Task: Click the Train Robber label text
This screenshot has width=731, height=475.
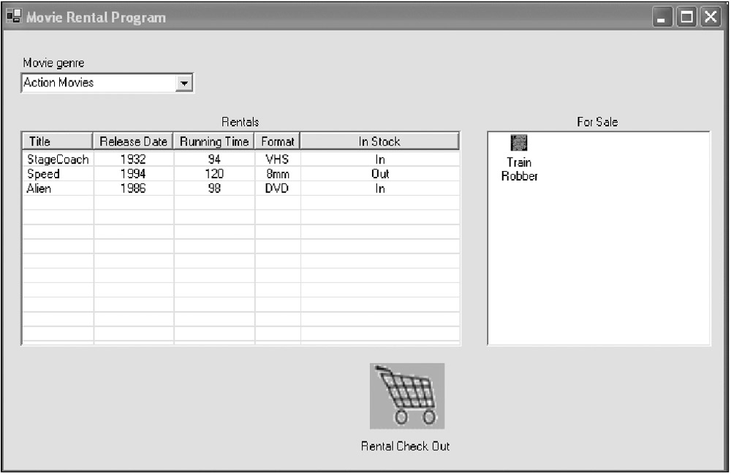Action: pyautogui.click(x=519, y=169)
